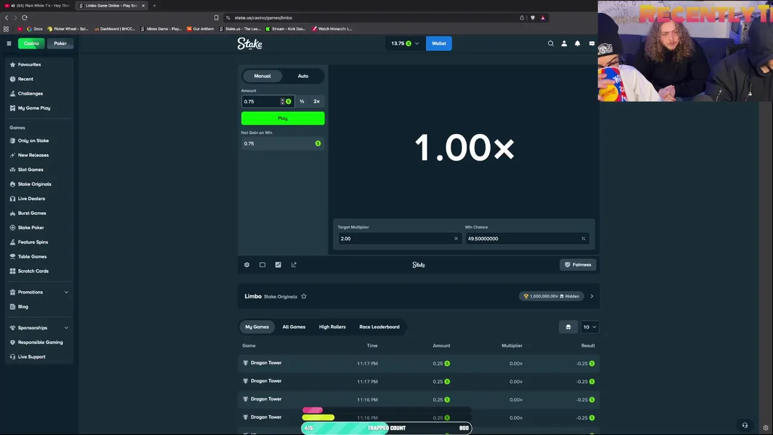Click the pop-out game icon
The height and width of the screenshot is (435, 773).
click(x=293, y=265)
